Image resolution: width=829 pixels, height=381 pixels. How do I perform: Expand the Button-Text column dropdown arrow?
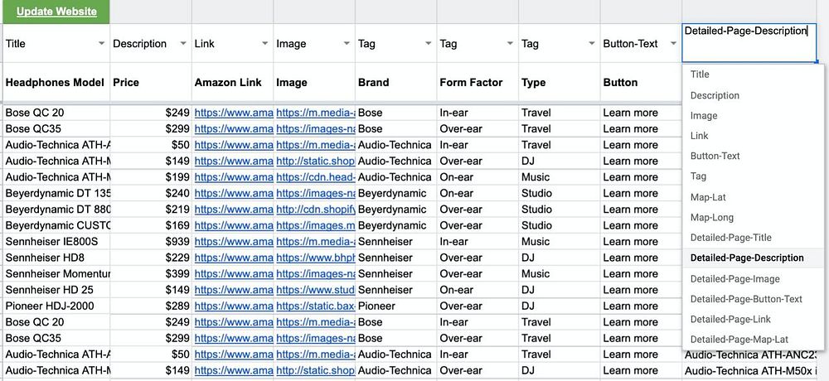pos(674,44)
